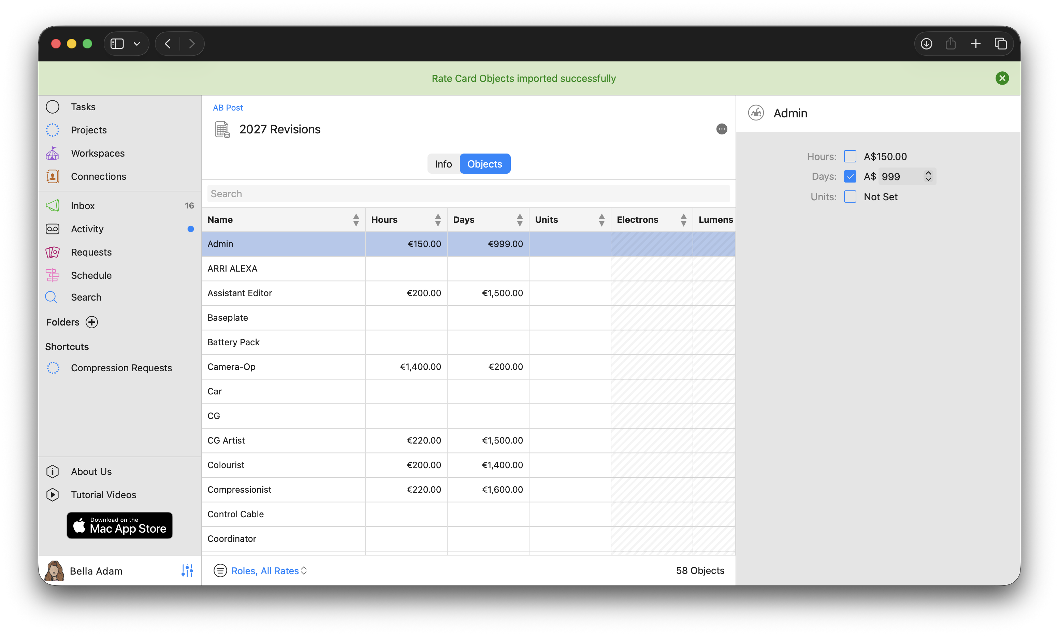Select the Assistant Editor row
Screen dimensions: 1059x636
point(468,293)
